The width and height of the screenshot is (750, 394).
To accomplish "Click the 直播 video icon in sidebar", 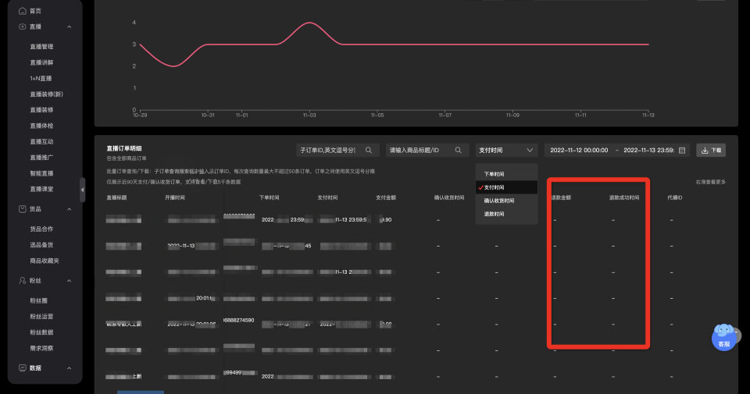I will pyautogui.click(x=22, y=27).
